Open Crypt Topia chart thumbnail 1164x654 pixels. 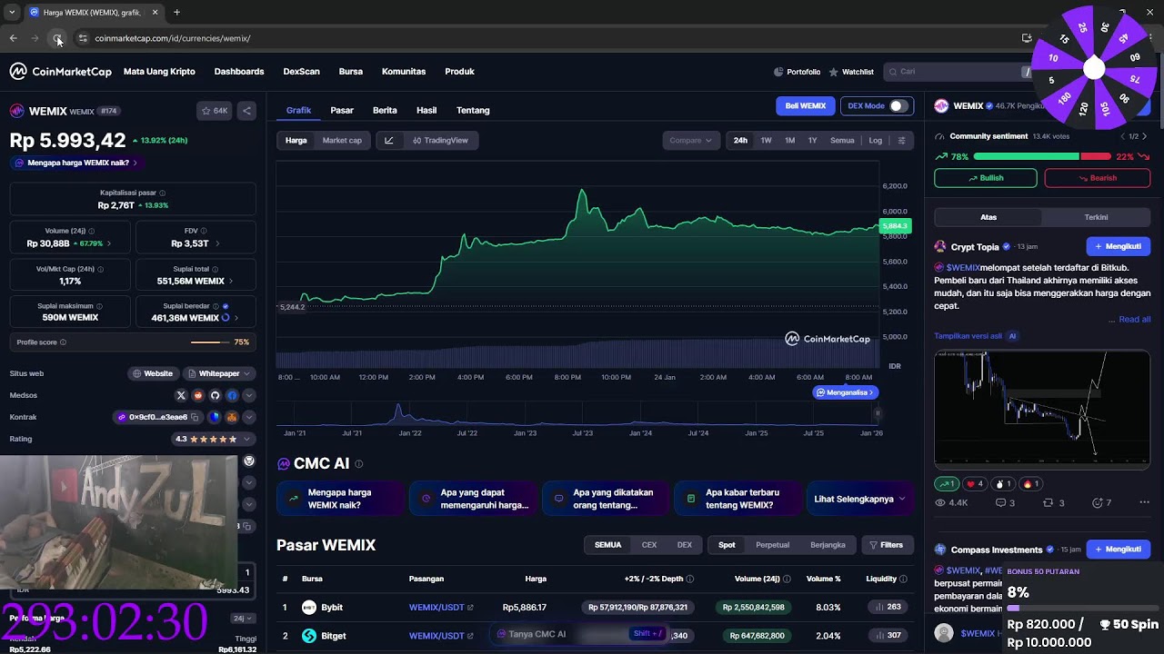(1042, 409)
